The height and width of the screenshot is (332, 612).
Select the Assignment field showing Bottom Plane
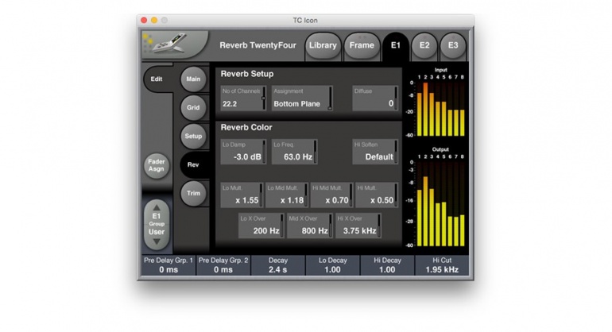tap(302, 98)
